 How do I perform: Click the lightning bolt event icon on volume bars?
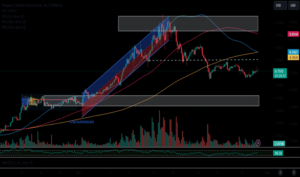pos(258,143)
